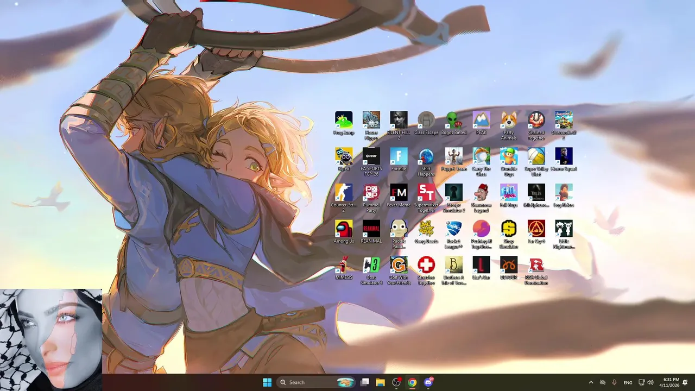Launch Pushing It! Together icon
Image resolution: width=695 pixels, height=391 pixels.
(x=481, y=235)
